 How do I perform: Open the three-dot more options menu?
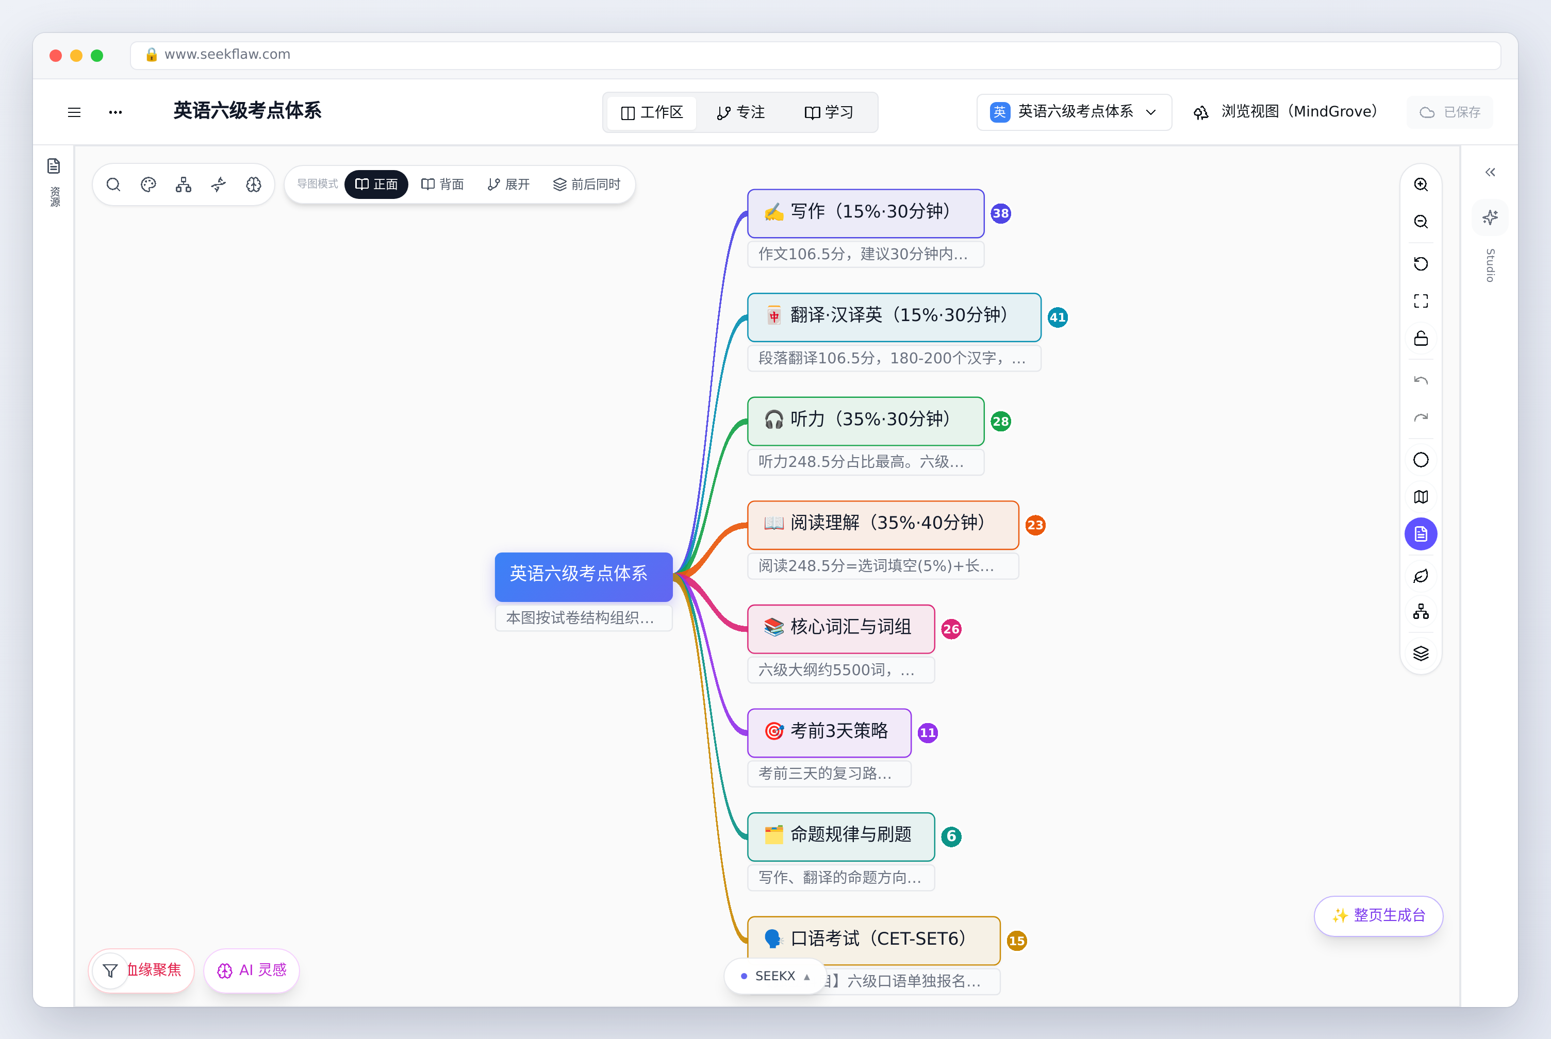pos(115,112)
